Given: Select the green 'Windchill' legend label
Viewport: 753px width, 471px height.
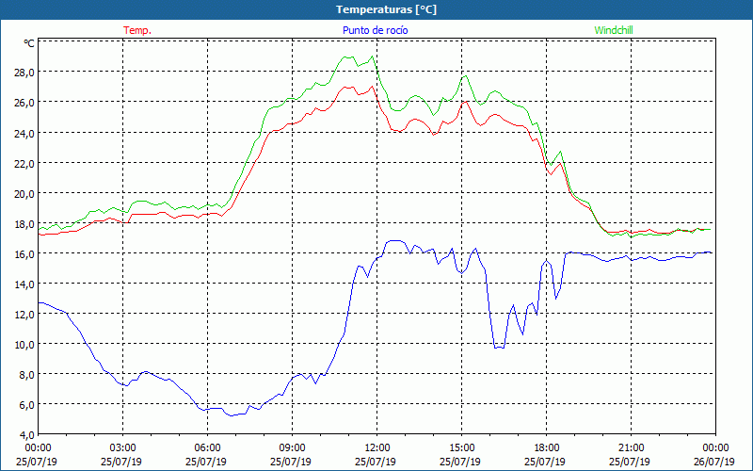Looking at the screenshot, I should [x=614, y=30].
